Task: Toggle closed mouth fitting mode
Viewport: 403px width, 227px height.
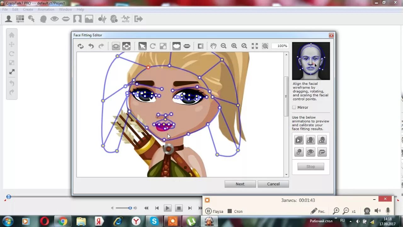Action: (176, 46)
